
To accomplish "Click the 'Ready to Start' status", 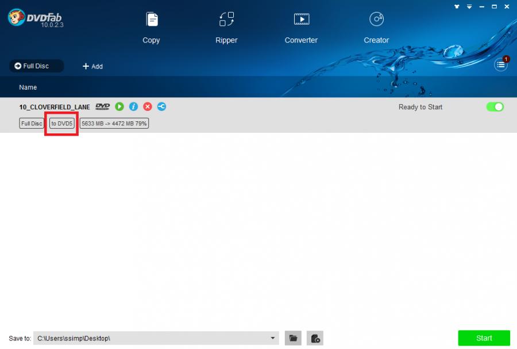I will click(x=420, y=107).
